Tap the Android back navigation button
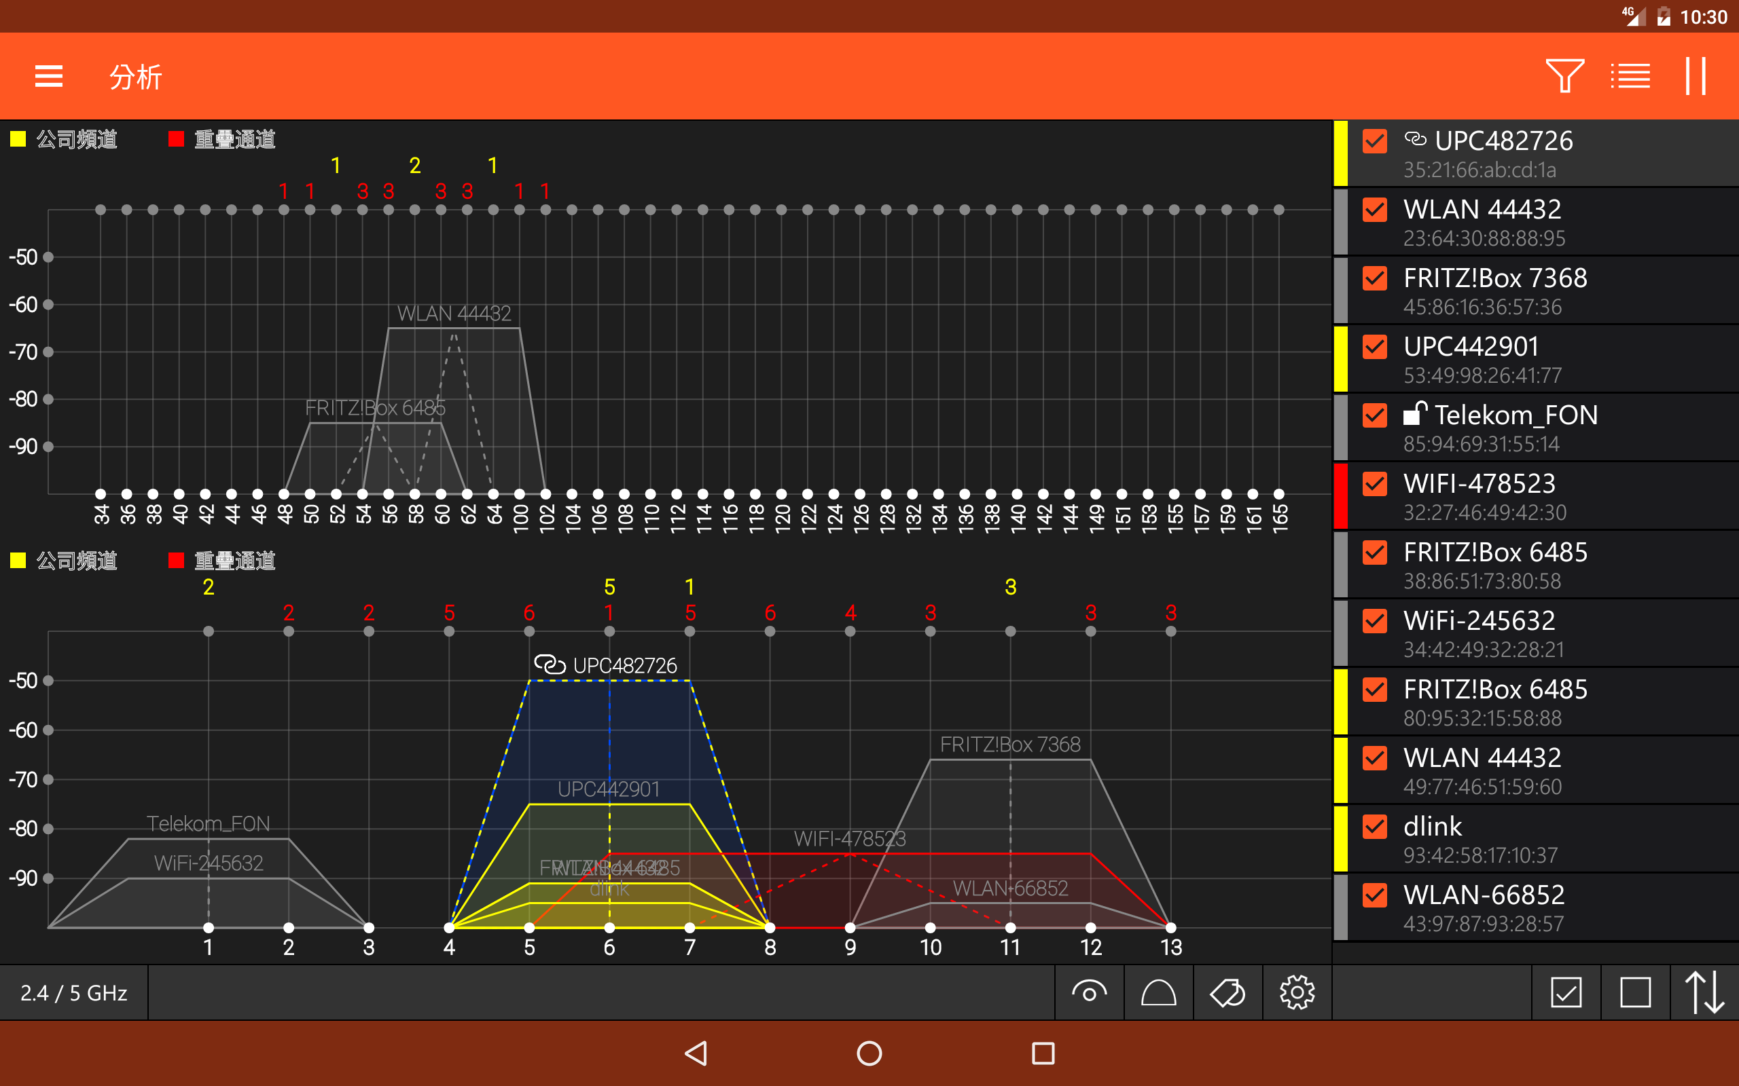This screenshot has width=1739, height=1086. (x=696, y=1053)
